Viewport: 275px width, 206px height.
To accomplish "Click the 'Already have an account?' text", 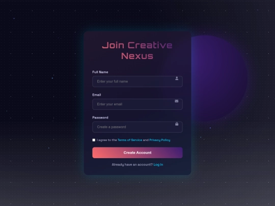I will click(x=132, y=165).
